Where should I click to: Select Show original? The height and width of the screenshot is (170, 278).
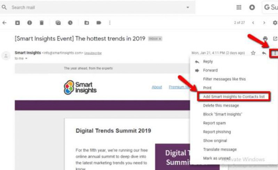234,140
